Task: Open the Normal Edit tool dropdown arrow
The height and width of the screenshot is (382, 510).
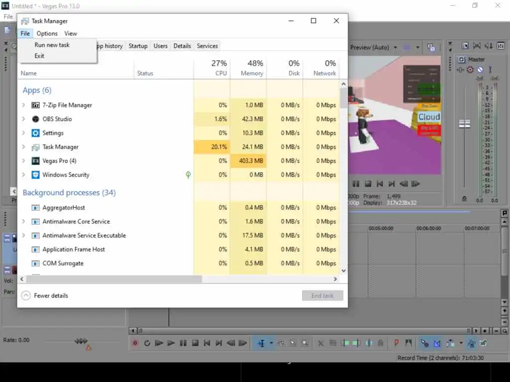Action: (x=271, y=343)
